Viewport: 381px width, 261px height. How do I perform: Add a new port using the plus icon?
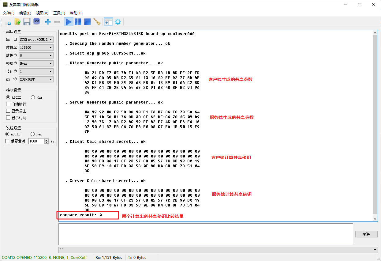[47, 21]
